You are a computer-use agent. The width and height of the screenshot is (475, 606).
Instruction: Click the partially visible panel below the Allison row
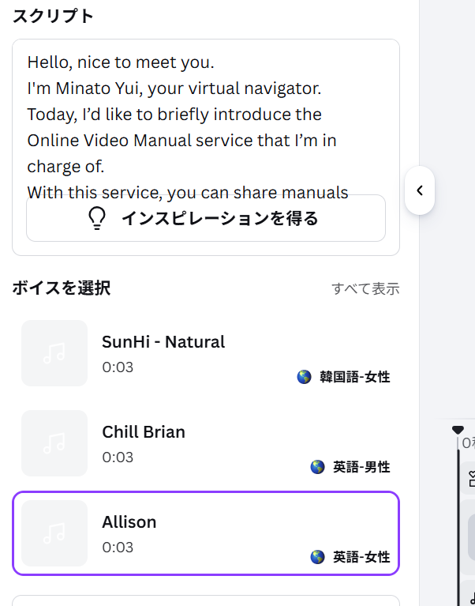coord(206,600)
